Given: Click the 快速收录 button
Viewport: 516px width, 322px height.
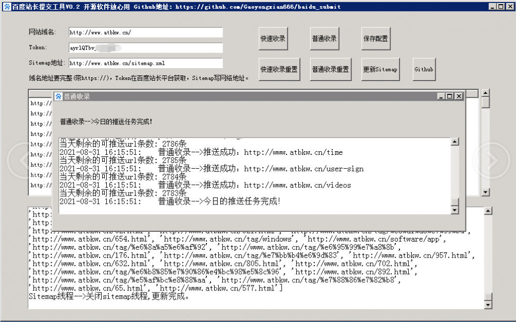Looking at the screenshot, I should click(x=273, y=39).
